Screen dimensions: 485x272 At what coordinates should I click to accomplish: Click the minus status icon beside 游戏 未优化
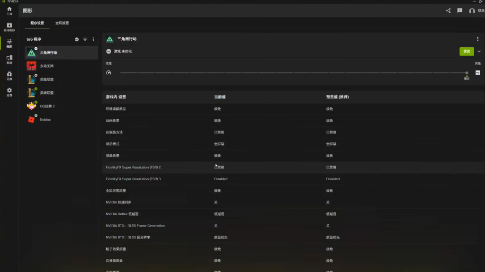[108, 51]
